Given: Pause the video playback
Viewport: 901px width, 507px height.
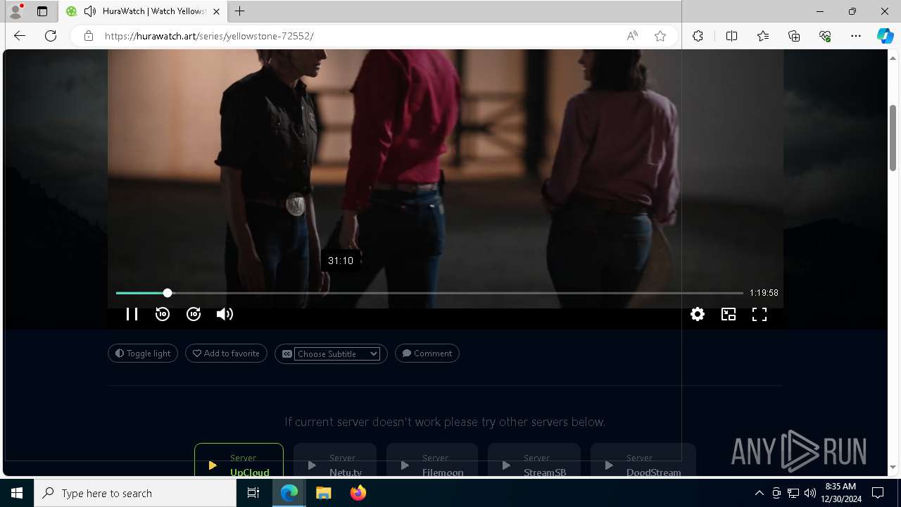Looking at the screenshot, I should tap(132, 314).
